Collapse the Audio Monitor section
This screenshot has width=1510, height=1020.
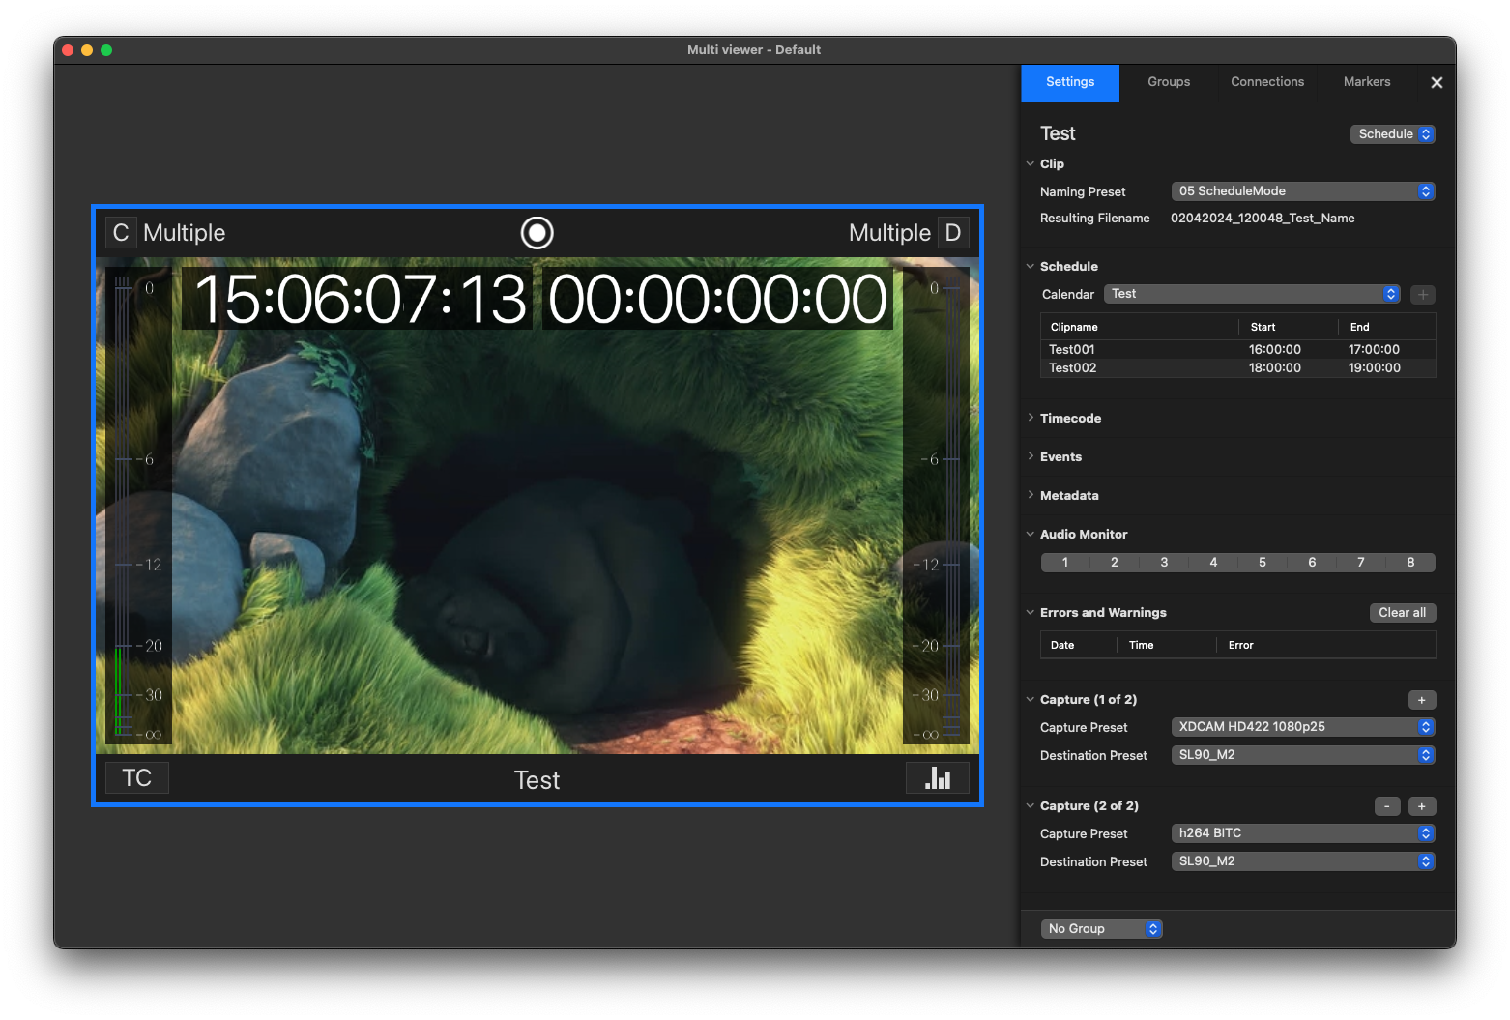pos(1031,535)
